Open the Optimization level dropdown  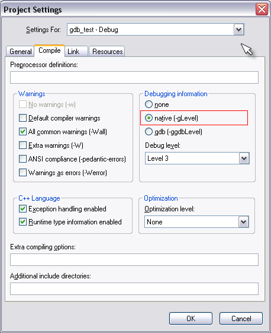(243, 222)
